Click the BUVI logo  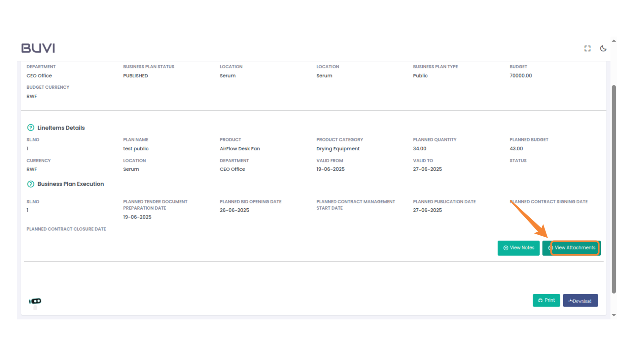tap(38, 48)
